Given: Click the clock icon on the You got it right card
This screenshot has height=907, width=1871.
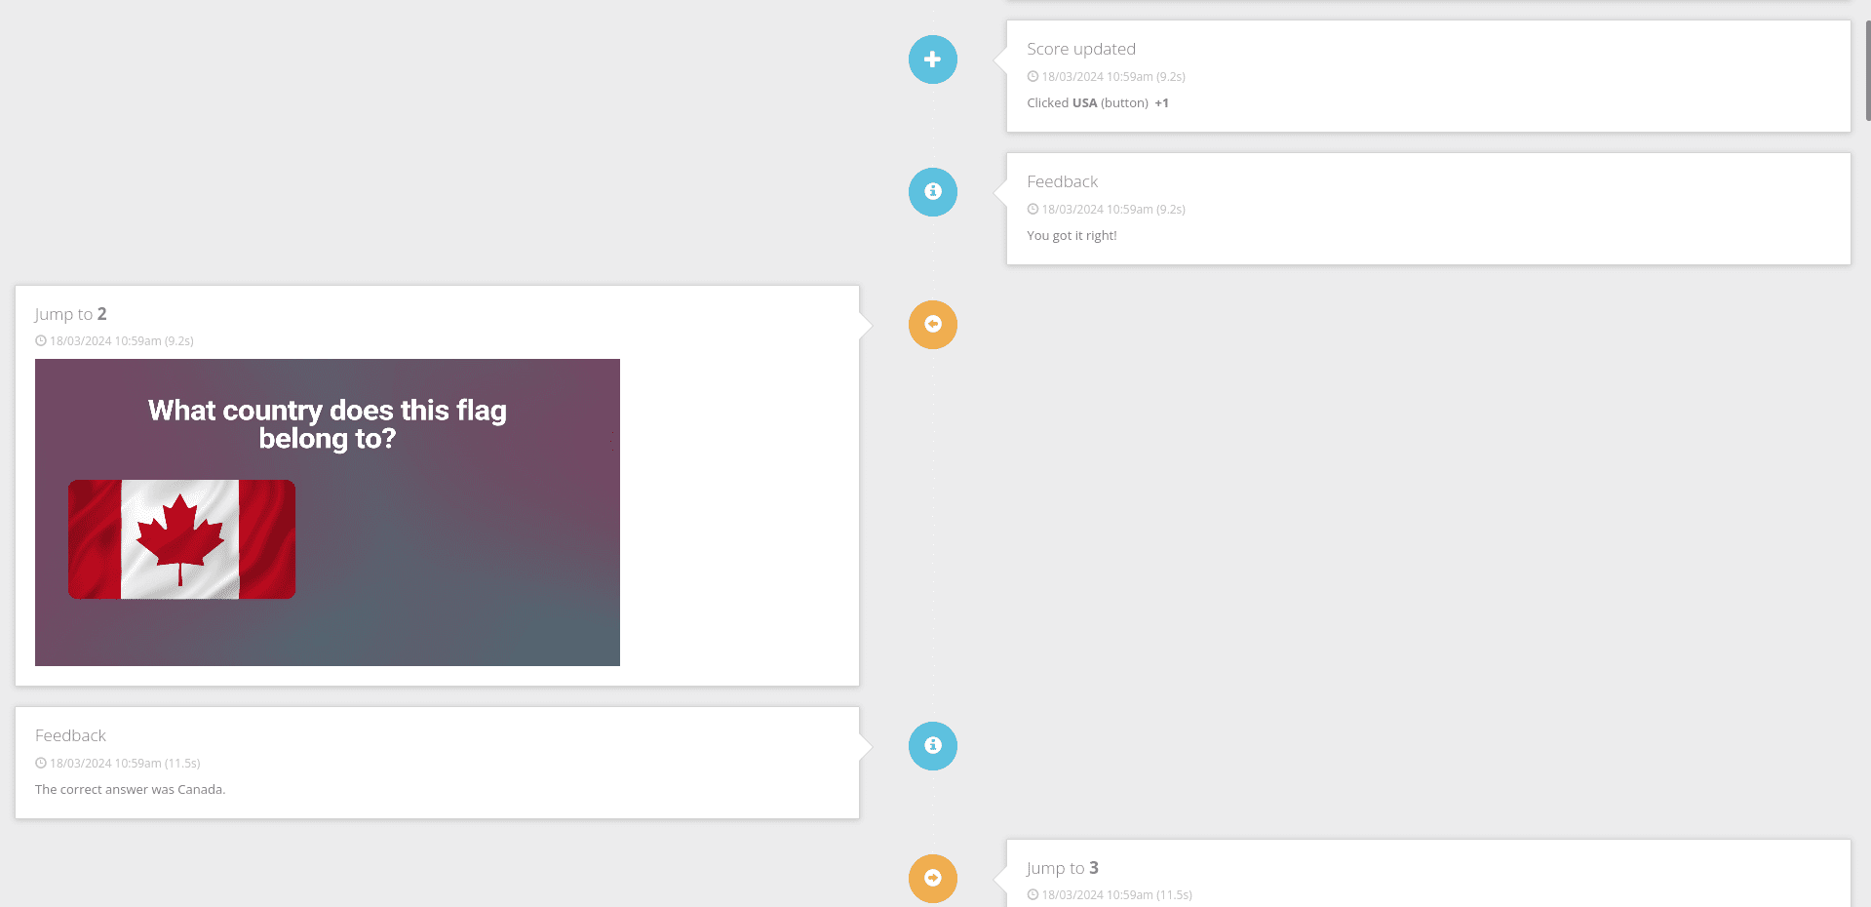Looking at the screenshot, I should (1033, 209).
